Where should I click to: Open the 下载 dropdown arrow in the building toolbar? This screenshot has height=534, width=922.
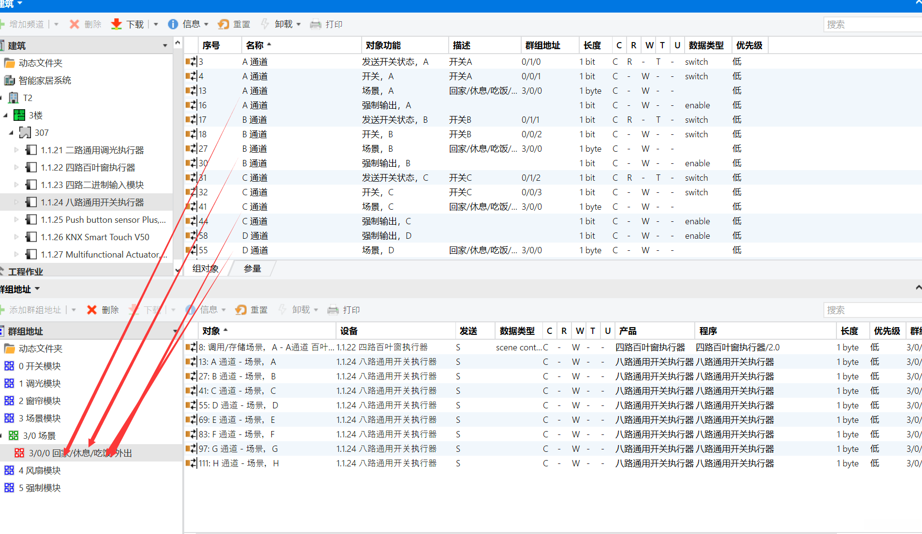(x=156, y=24)
